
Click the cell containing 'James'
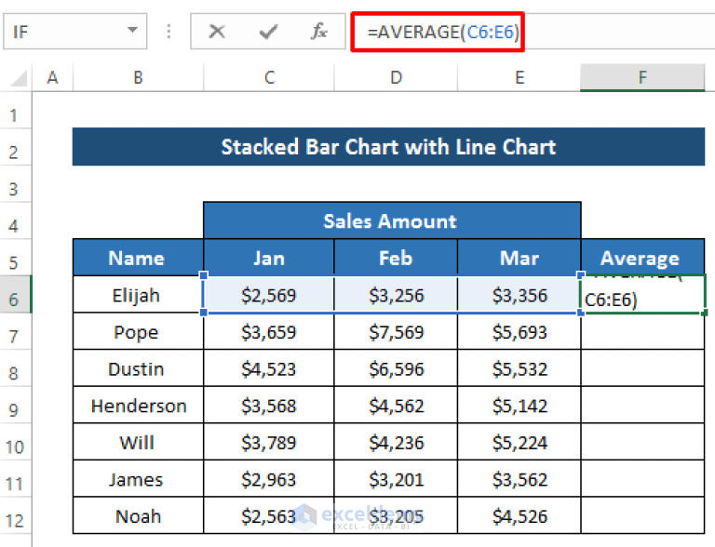(138, 479)
